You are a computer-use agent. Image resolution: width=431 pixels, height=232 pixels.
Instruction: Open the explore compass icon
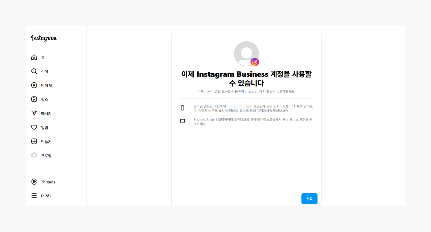(34, 85)
